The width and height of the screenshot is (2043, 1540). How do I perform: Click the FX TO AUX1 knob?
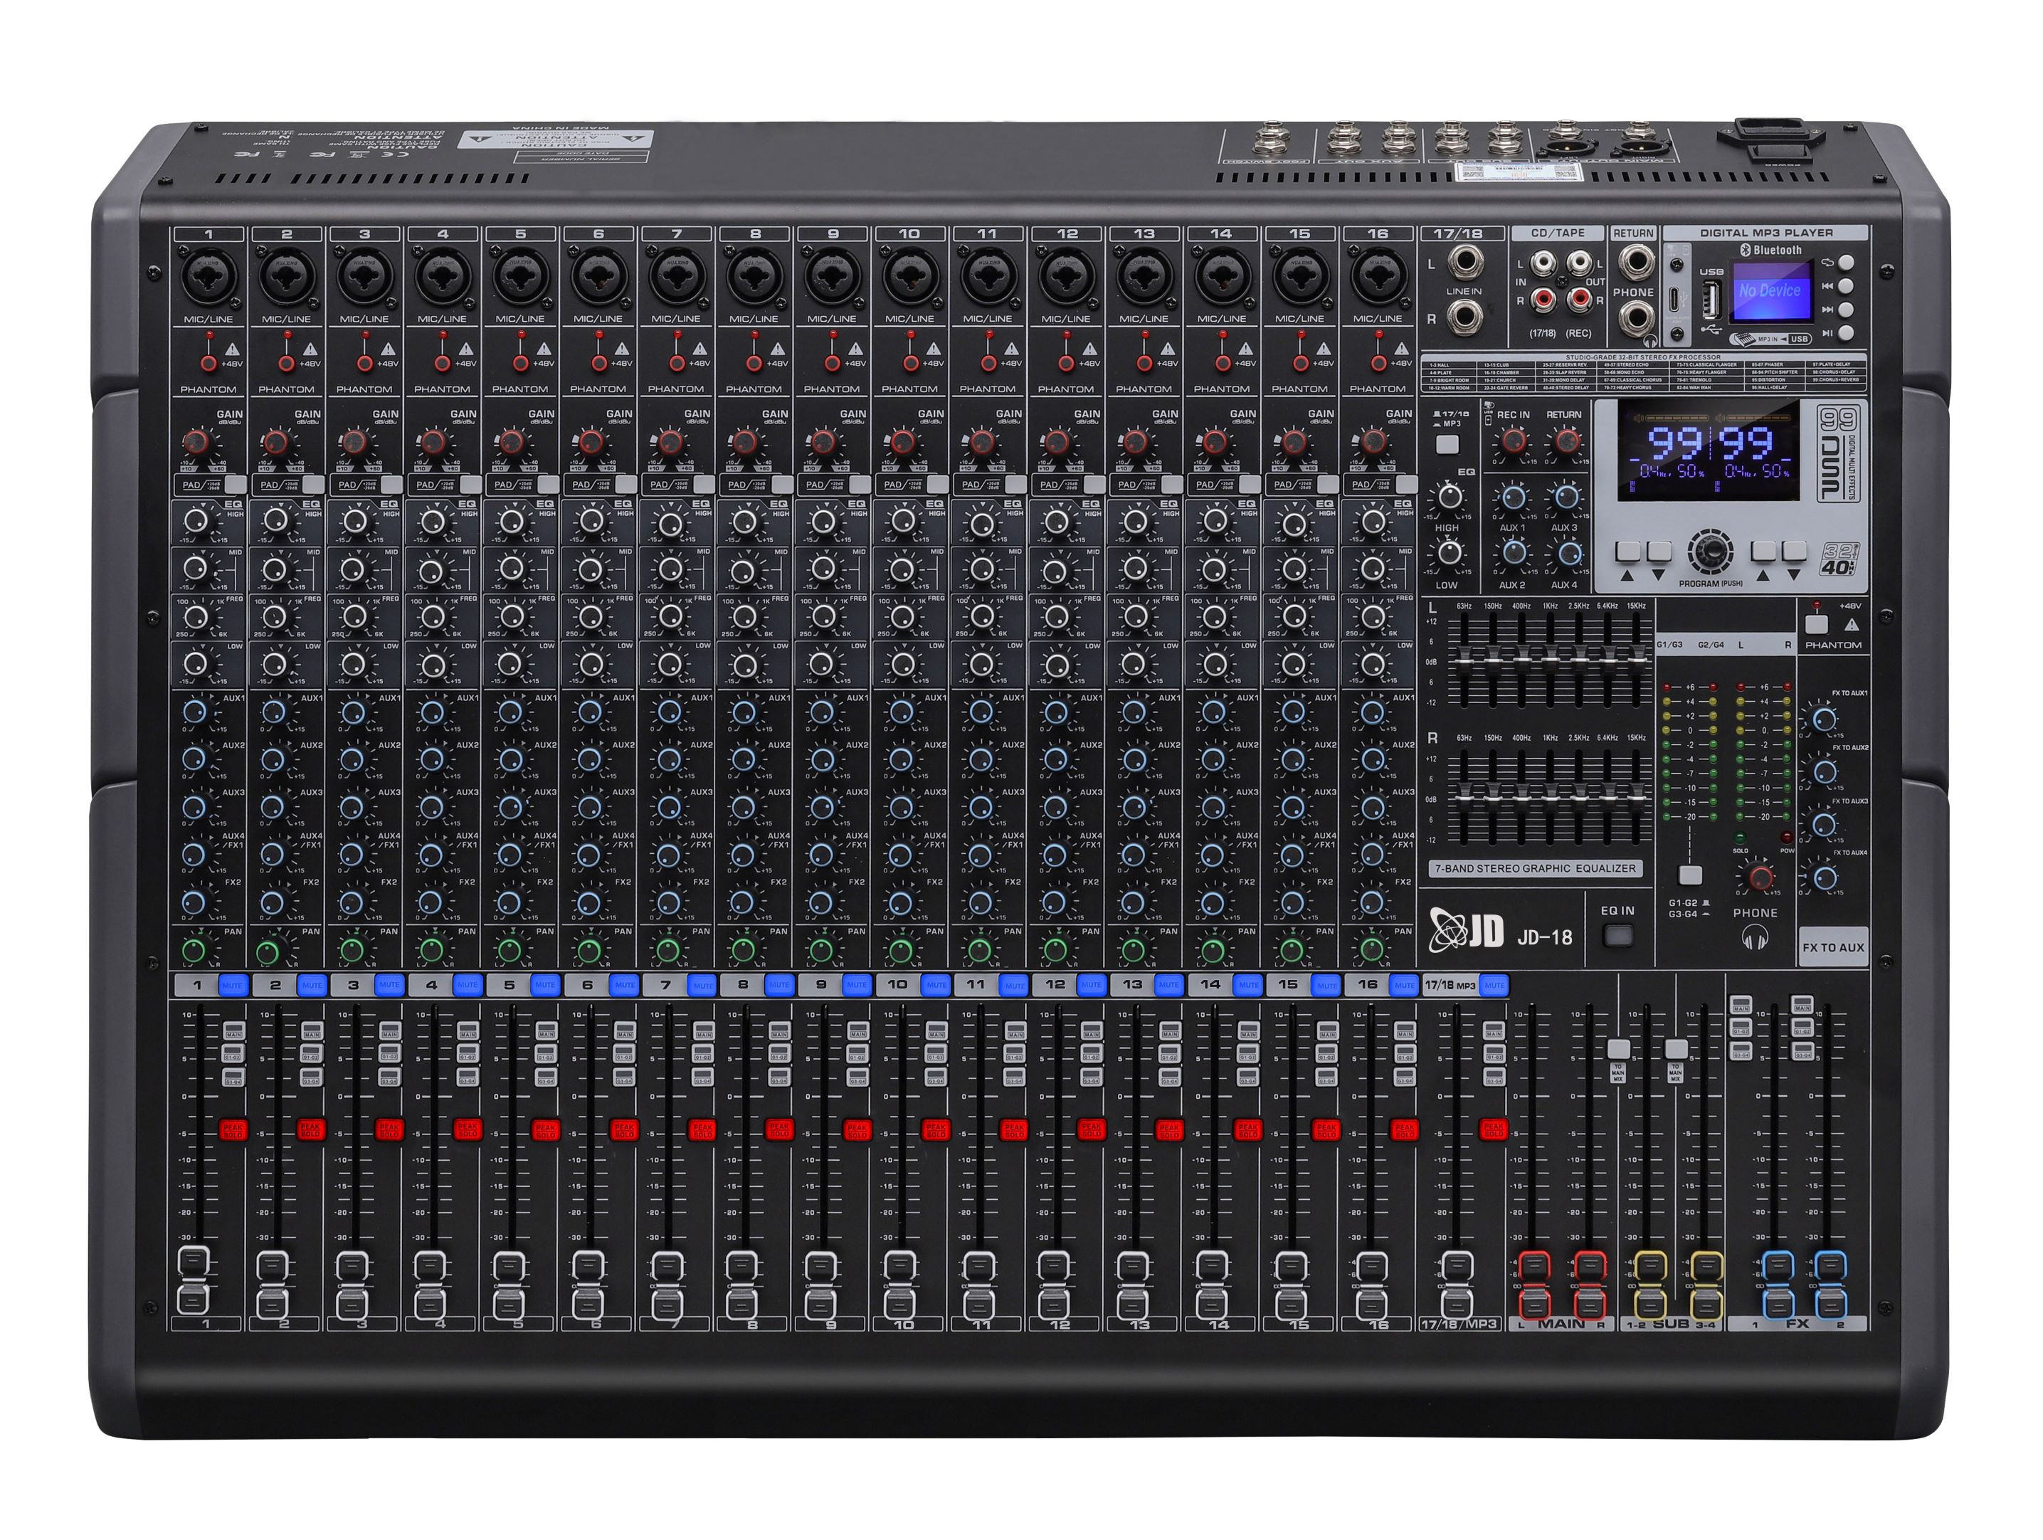[x=1824, y=719]
